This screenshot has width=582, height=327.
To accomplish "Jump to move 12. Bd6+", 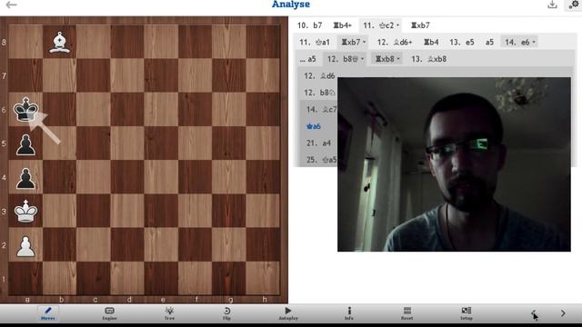I will coord(395,42).
